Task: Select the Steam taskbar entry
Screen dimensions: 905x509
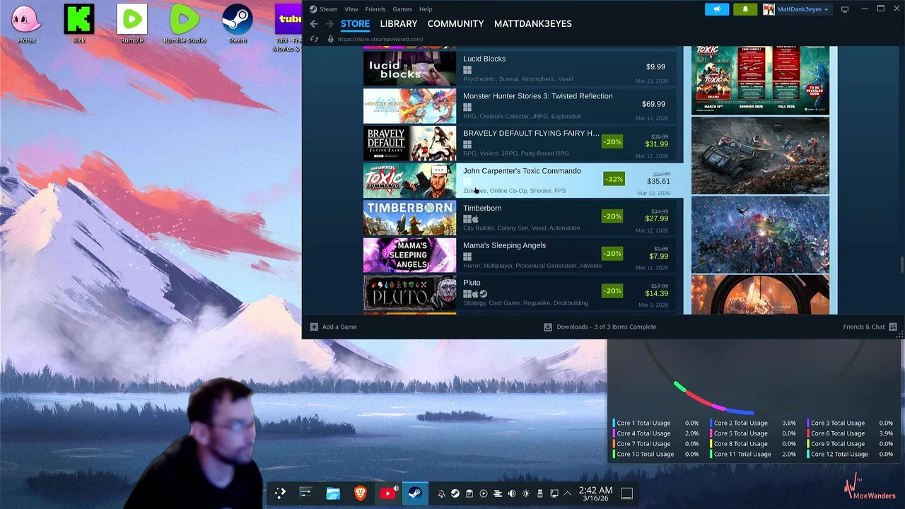Action: click(x=415, y=493)
